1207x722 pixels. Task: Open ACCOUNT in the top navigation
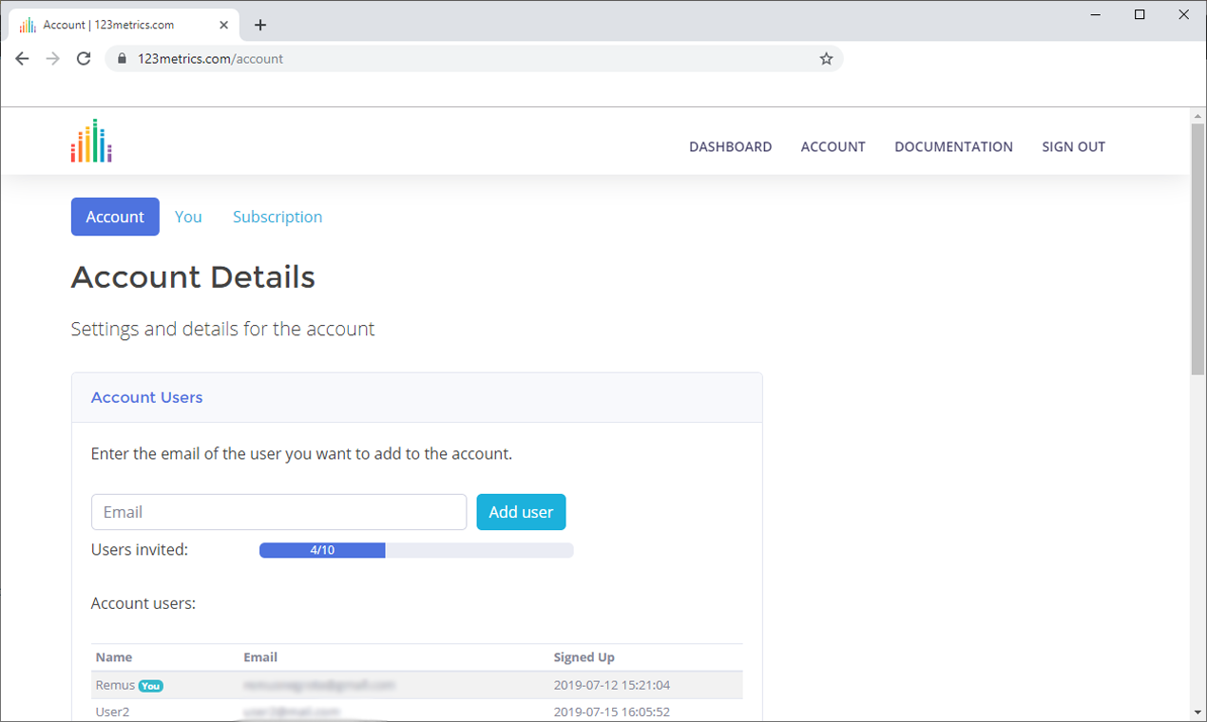click(833, 147)
